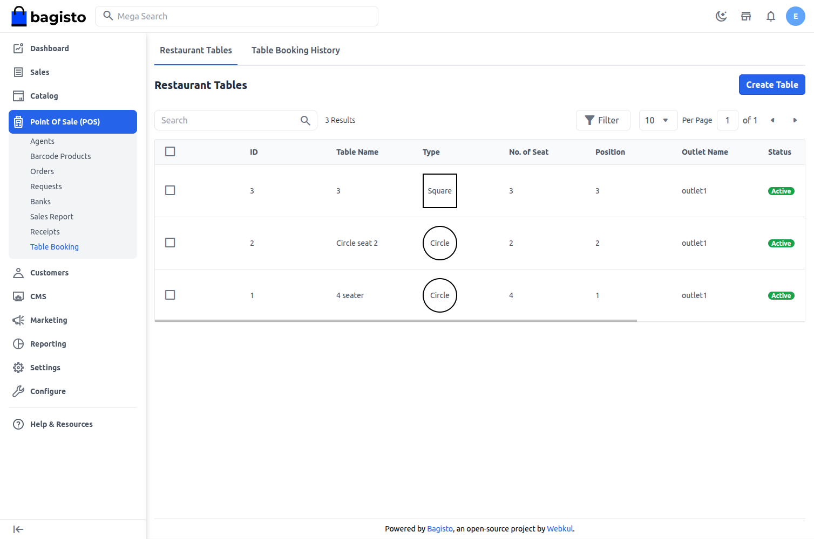Open the user profile avatar E
This screenshot has width=814, height=539.
tap(796, 16)
